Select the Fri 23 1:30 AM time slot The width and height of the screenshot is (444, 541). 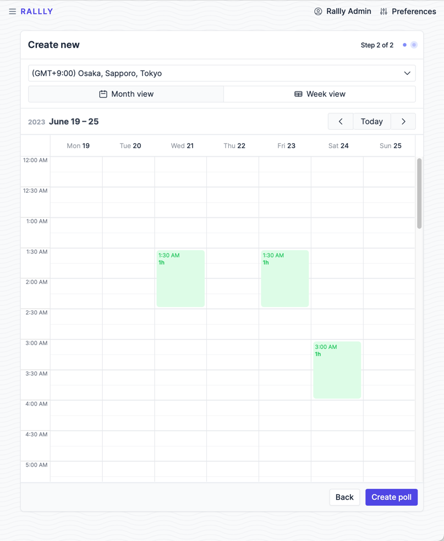[x=285, y=278]
